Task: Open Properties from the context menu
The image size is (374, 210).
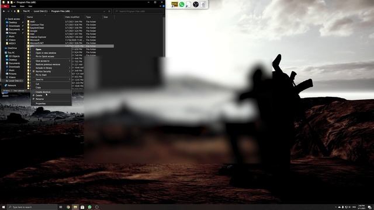Action: (40, 104)
